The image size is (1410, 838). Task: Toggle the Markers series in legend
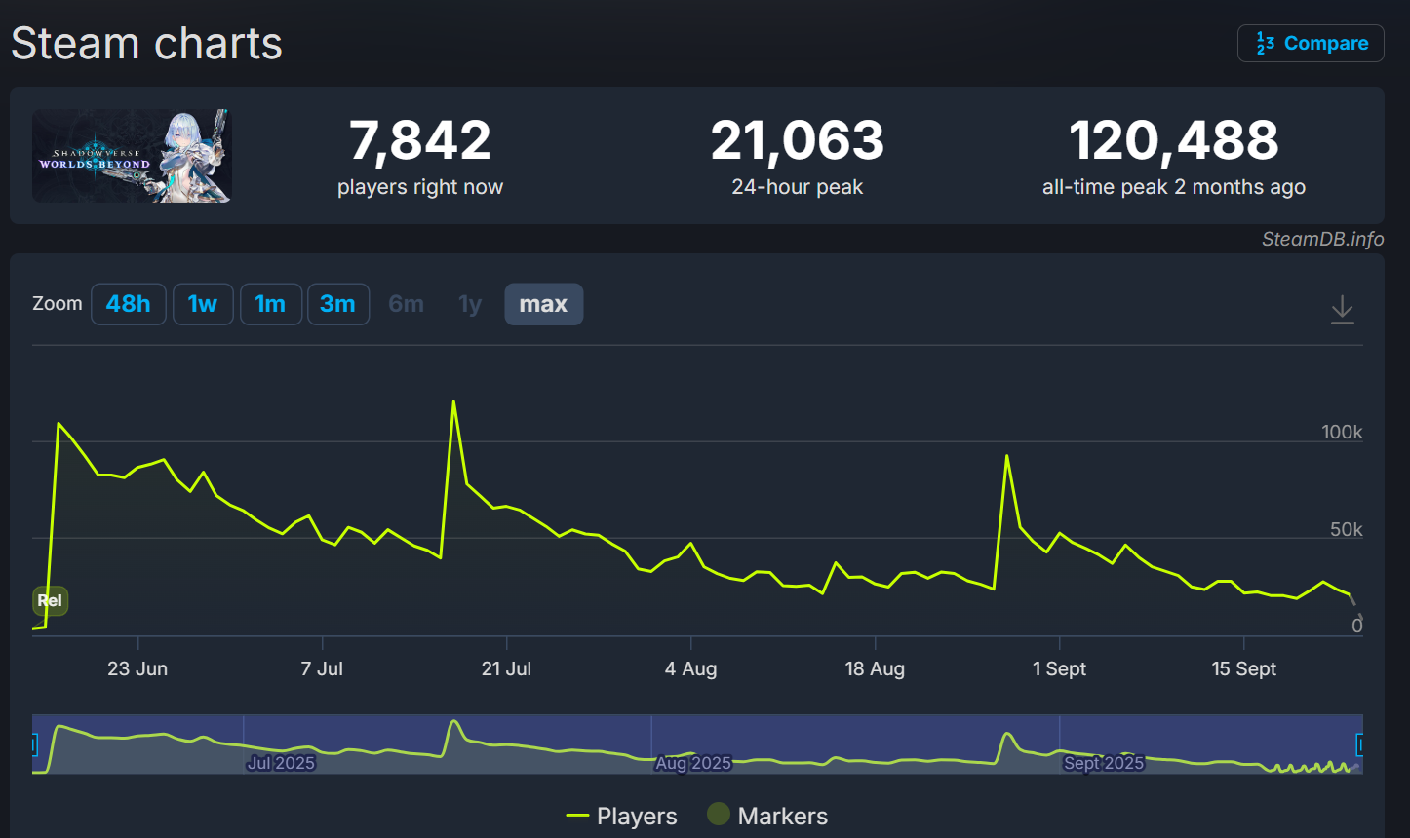point(767,816)
